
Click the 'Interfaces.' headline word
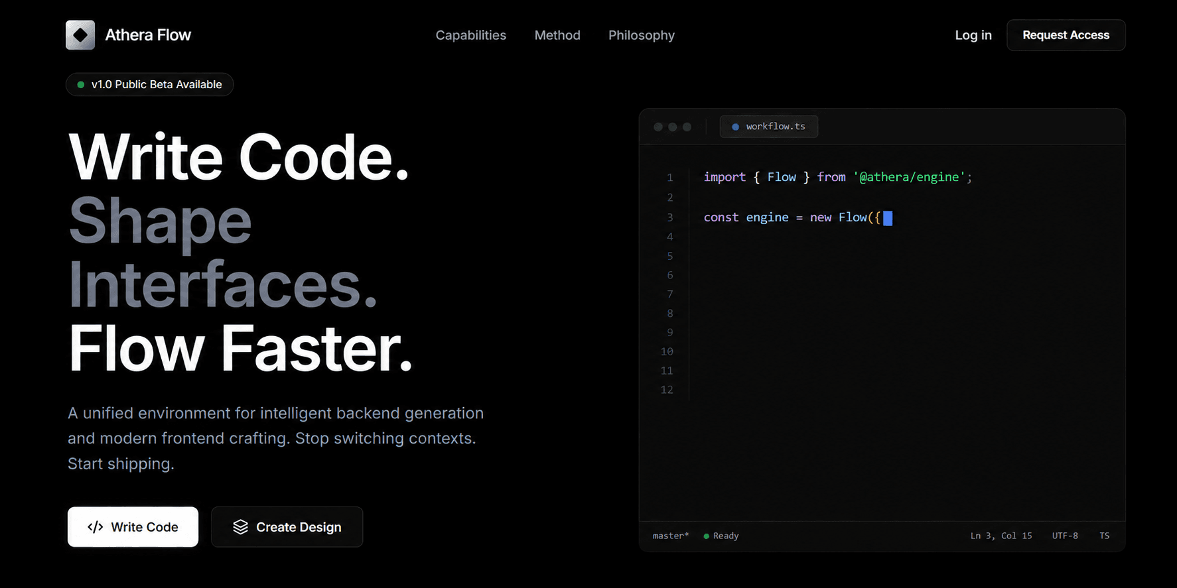click(223, 284)
